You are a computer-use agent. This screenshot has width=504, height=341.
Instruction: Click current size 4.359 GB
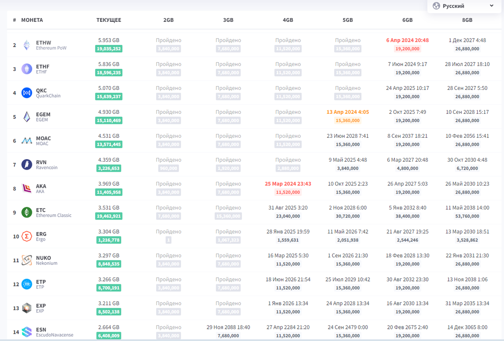coord(109,160)
